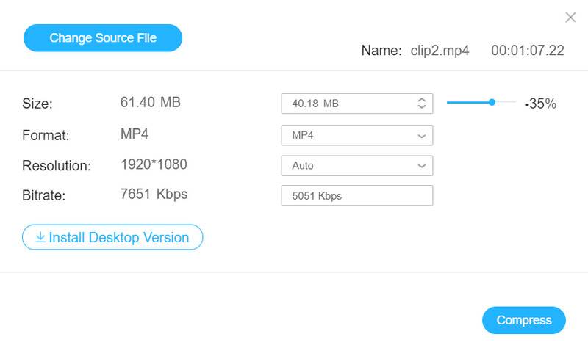The width and height of the screenshot is (588, 359).
Task: Click the original bitrate 7651 Kbps value
Action: [x=154, y=195]
